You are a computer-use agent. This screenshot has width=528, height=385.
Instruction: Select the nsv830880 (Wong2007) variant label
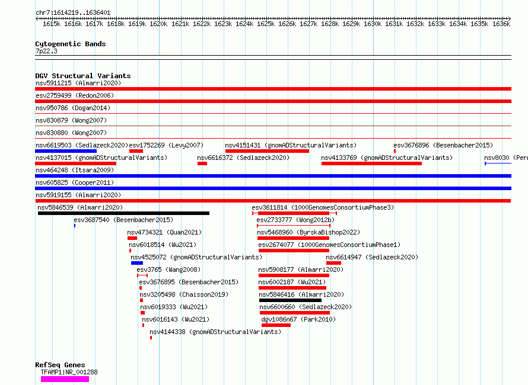(71, 133)
